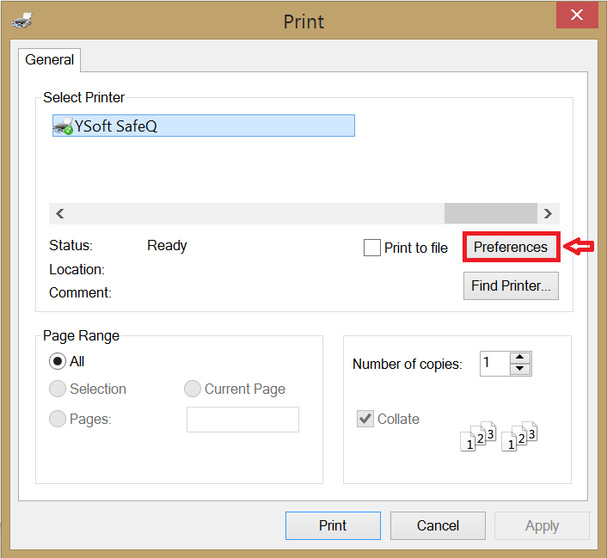Open printer Preferences
The image size is (607, 558).
pyautogui.click(x=511, y=248)
